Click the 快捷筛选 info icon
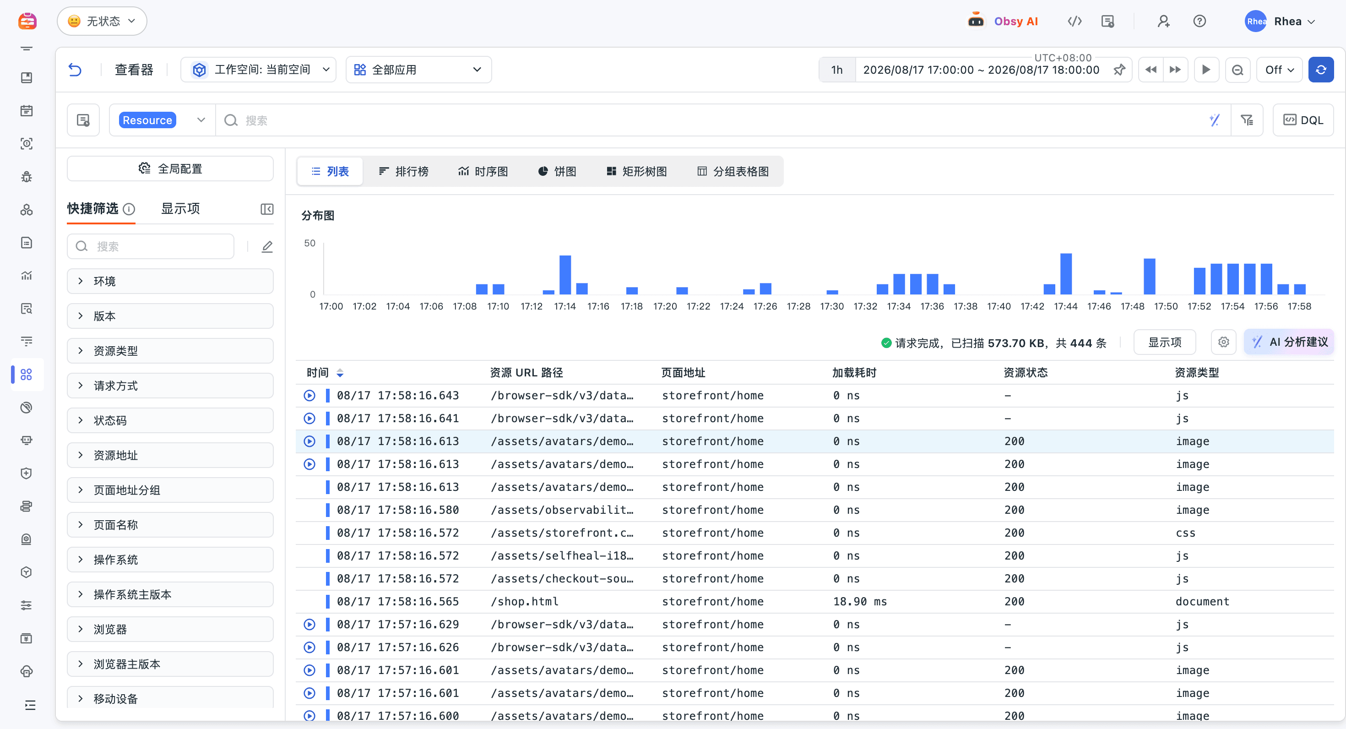This screenshot has height=729, width=1346. pyautogui.click(x=129, y=209)
